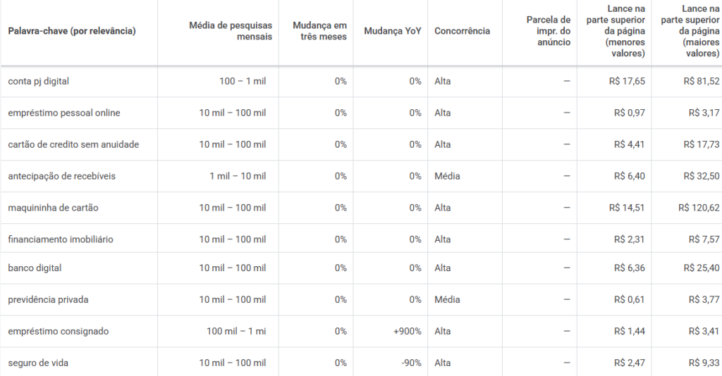Screen dimensions: 722x376
Task: Click the +900% YoY change value
Action: coord(407,332)
